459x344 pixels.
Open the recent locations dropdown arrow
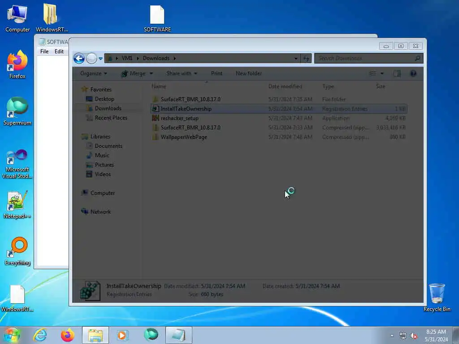[x=101, y=59]
